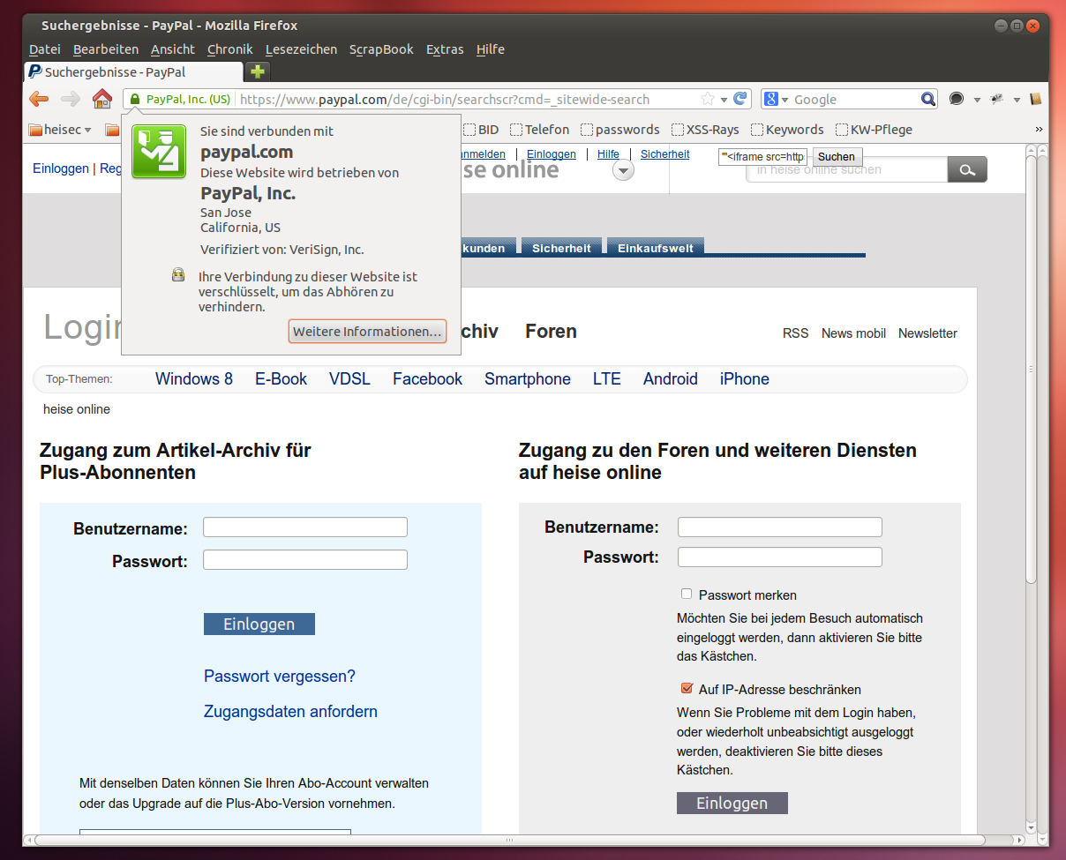Open the iPhone top topic link
This screenshot has width=1066, height=860.
click(x=745, y=379)
